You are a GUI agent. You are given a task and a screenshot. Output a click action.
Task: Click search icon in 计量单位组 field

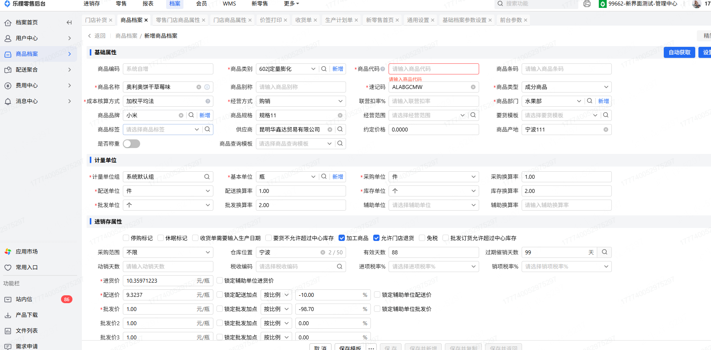(207, 177)
